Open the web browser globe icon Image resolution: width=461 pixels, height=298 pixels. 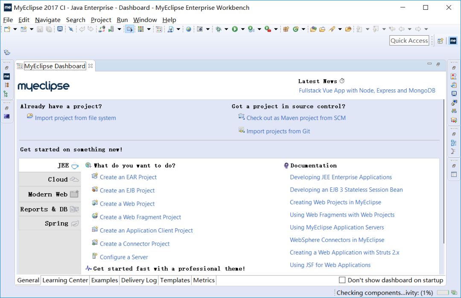189,29
